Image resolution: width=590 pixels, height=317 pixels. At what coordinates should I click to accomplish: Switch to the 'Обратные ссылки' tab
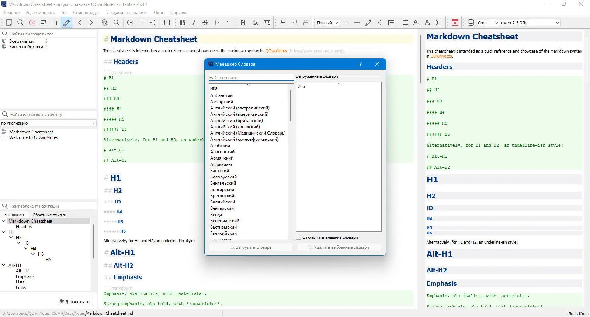(x=49, y=215)
